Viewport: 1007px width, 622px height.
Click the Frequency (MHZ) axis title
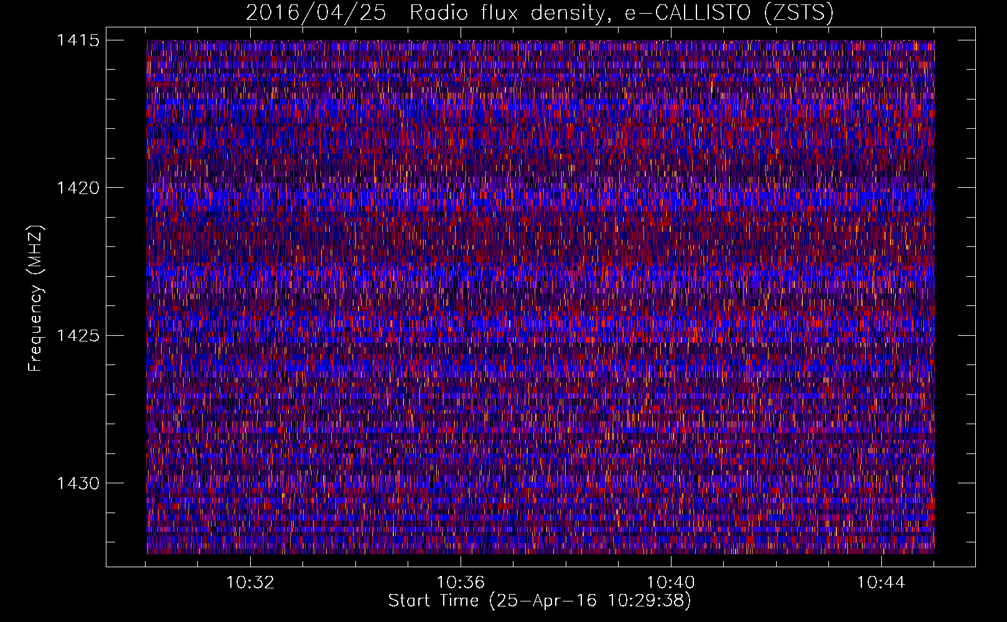pyautogui.click(x=35, y=298)
